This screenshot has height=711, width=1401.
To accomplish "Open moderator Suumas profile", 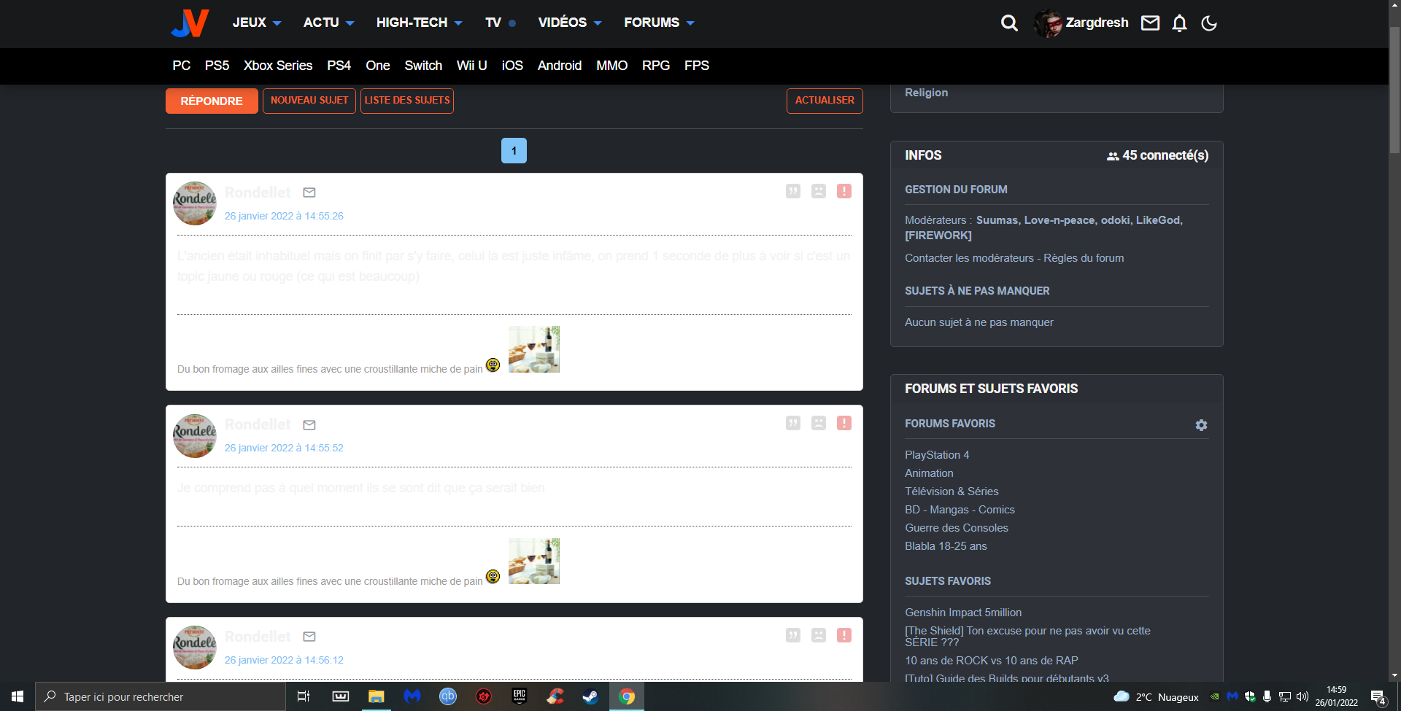I will 997,220.
